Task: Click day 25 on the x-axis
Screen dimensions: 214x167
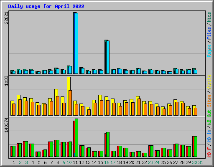Action: [163, 162]
